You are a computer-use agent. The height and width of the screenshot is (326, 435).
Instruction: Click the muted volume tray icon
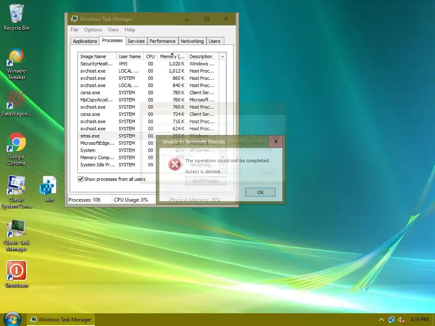tap(401, 320)
